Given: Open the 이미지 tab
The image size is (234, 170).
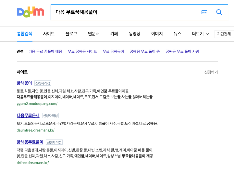Looking at the screenshot, I should 157,34.
